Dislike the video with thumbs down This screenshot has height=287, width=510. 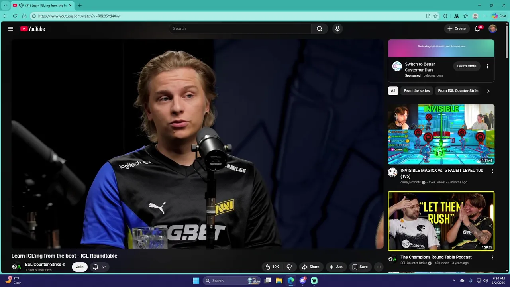(x=290, y=267)
